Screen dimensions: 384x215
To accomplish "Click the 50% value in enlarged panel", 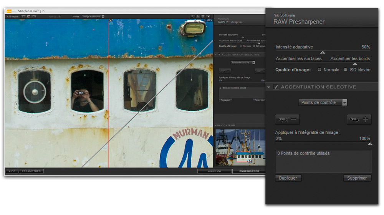I will 366,47.
